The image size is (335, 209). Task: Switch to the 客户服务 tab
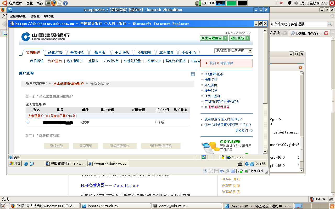[x=166, y=53]
